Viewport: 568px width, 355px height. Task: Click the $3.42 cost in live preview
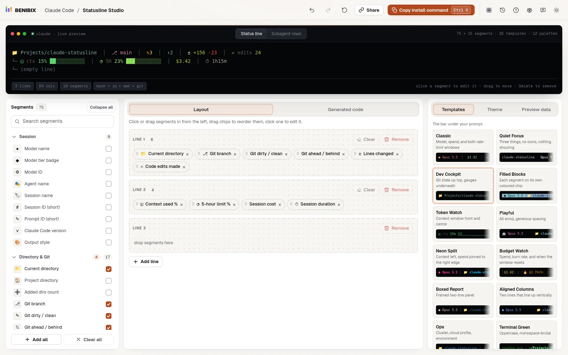point(183,61)
